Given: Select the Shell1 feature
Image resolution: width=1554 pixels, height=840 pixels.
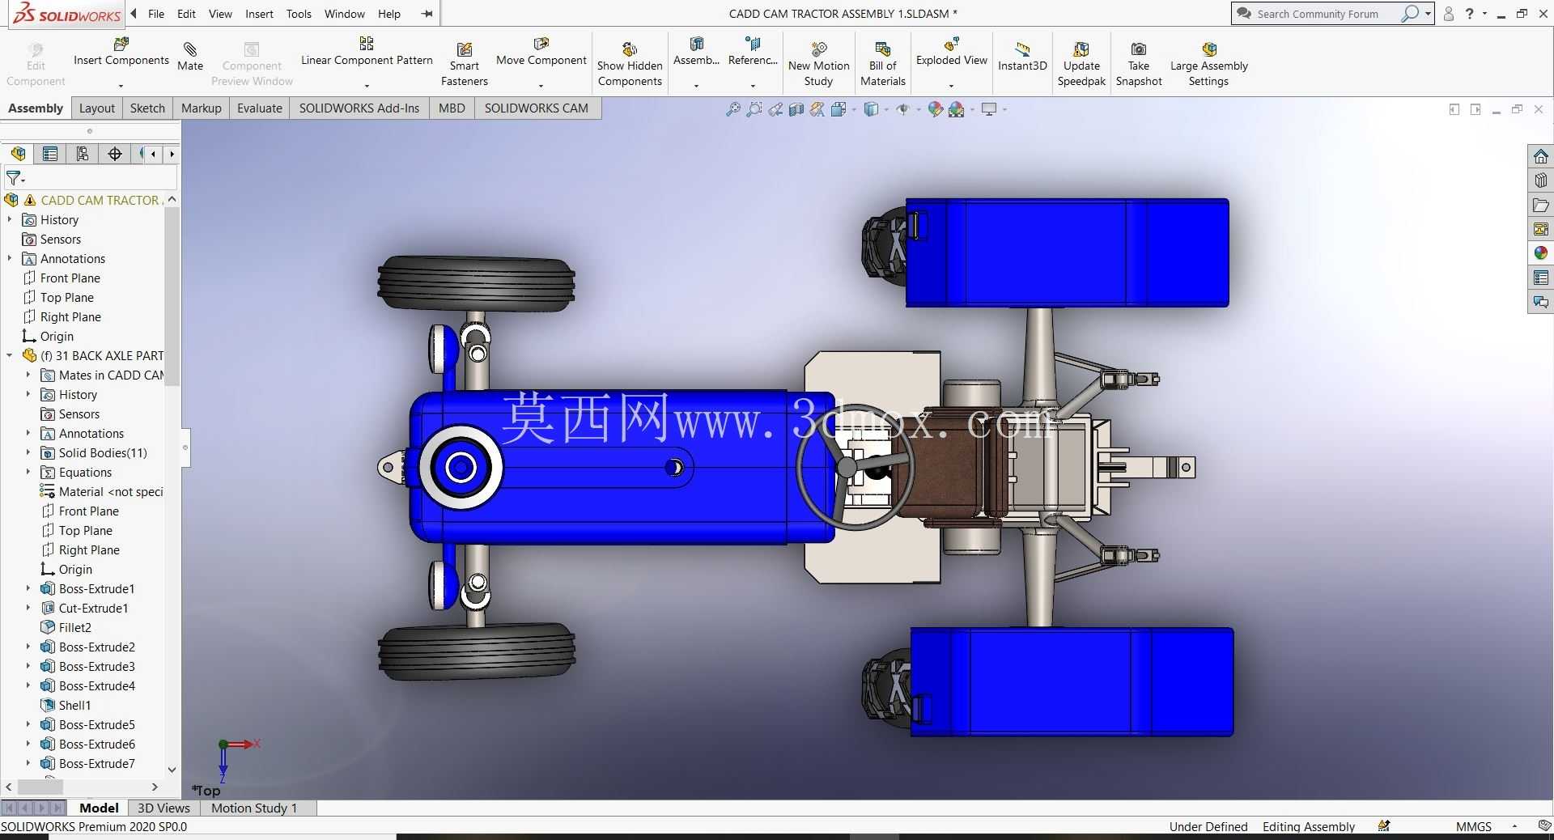Looking at the screenshot, I should (74, 706).
